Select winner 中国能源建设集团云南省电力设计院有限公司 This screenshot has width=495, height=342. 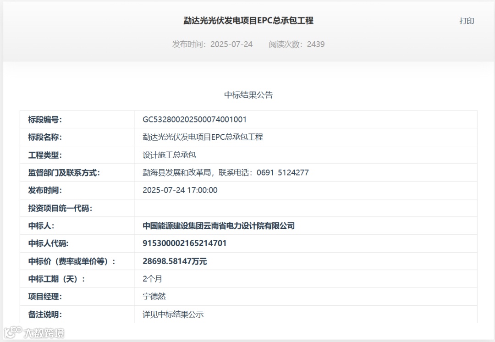coord(219,226)
